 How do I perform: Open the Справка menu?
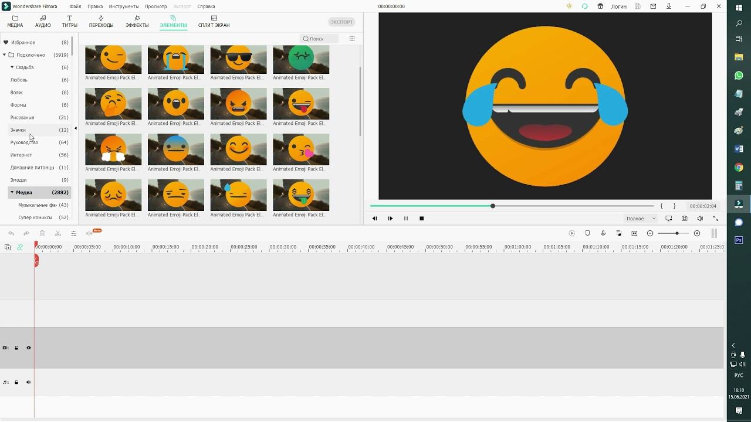pyautogui.click(x=206, y=6)
